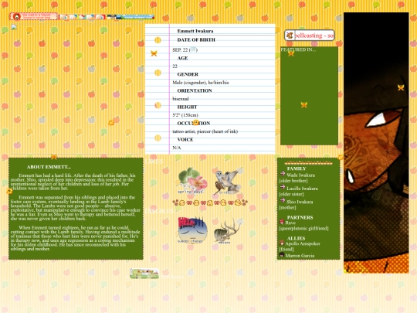The height and width of the screenshot is (313, 417).
Task: Click the zodiac symbol next to SEP. 22
Action: tap(193, 49)
